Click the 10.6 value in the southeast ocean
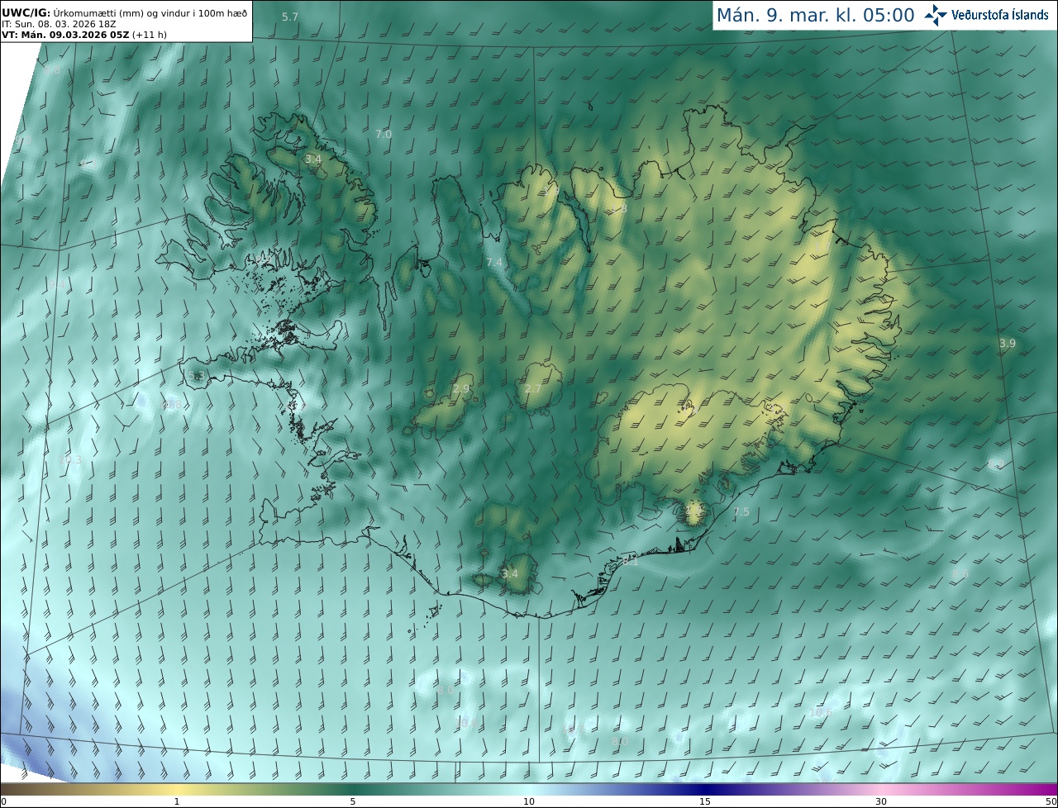This screenshot has height=808, width=1058. (820, 712)
